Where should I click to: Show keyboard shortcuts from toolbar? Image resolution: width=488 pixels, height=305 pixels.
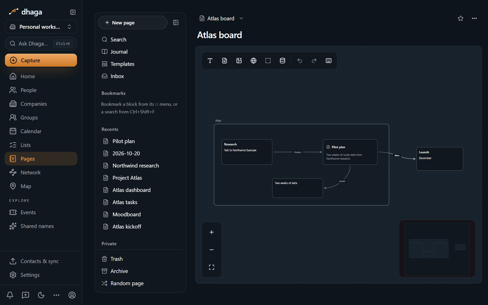329,60
